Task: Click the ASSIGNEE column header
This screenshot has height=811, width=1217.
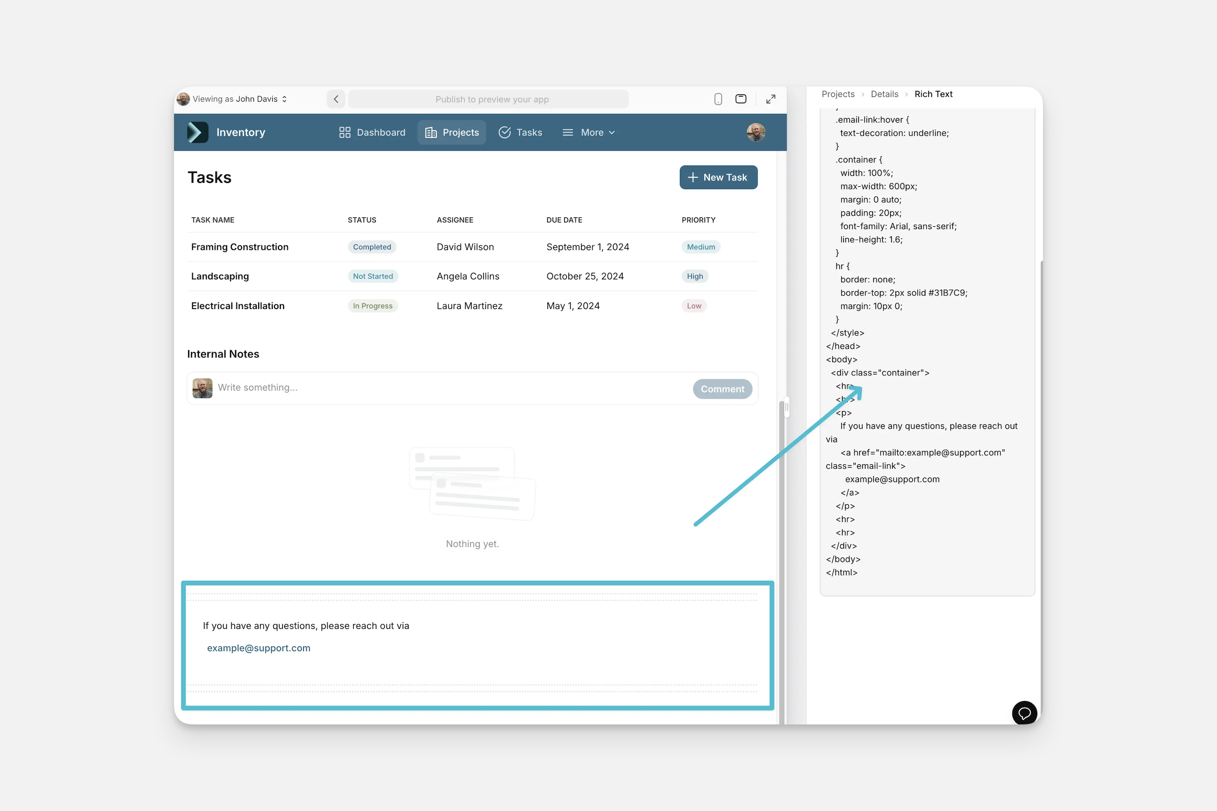Action: [x=455, y=220]
